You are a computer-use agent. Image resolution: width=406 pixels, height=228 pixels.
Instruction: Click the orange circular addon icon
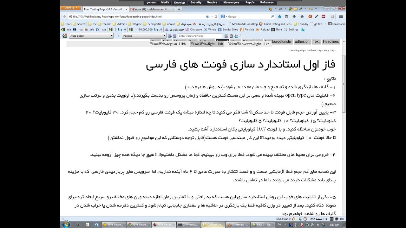tap(310, 16)
